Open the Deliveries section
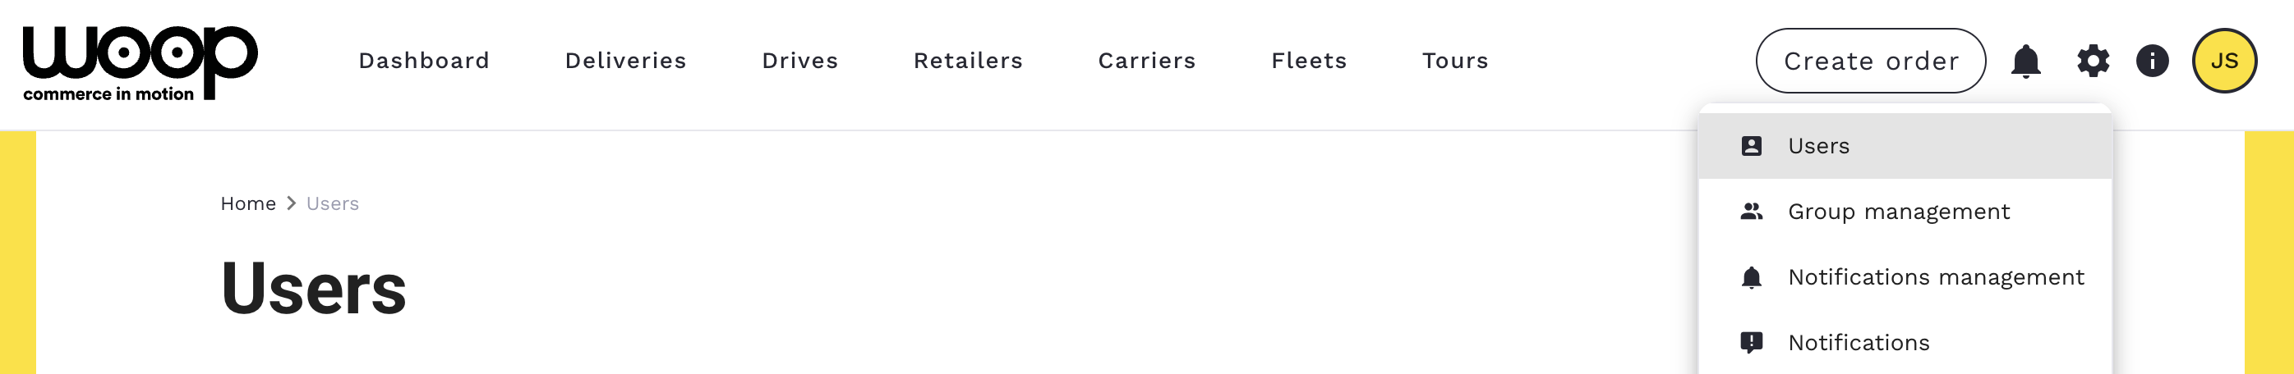2294x374 pixels. pos(625,62)
